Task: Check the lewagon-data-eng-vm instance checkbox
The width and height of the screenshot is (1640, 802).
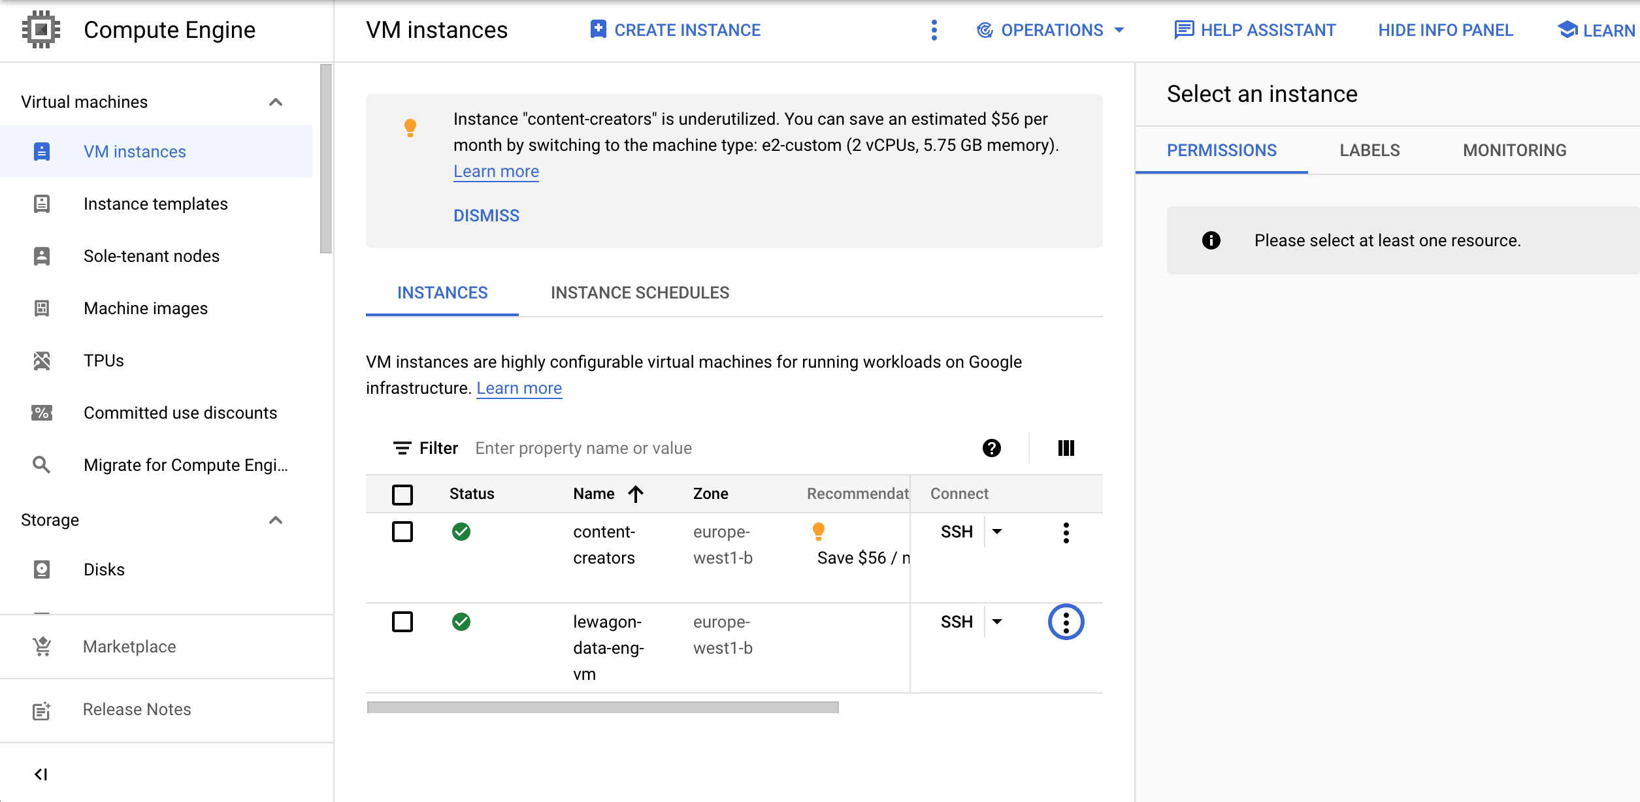Action: [402, 622]
